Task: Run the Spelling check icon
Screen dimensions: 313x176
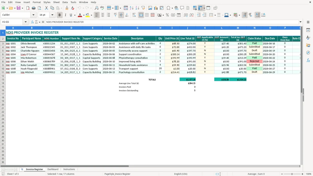Action: (102, 8)
